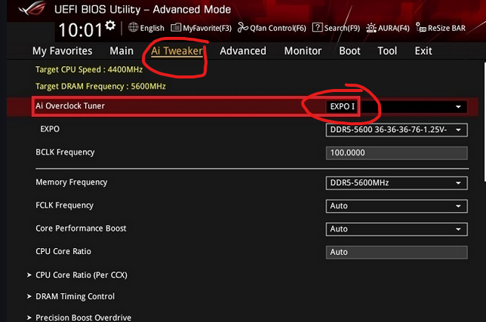The image size is (486, 322).
Task: Open Memory Frequency DDR5-5600MHz dropdown
Action: [x=397, y=183]
